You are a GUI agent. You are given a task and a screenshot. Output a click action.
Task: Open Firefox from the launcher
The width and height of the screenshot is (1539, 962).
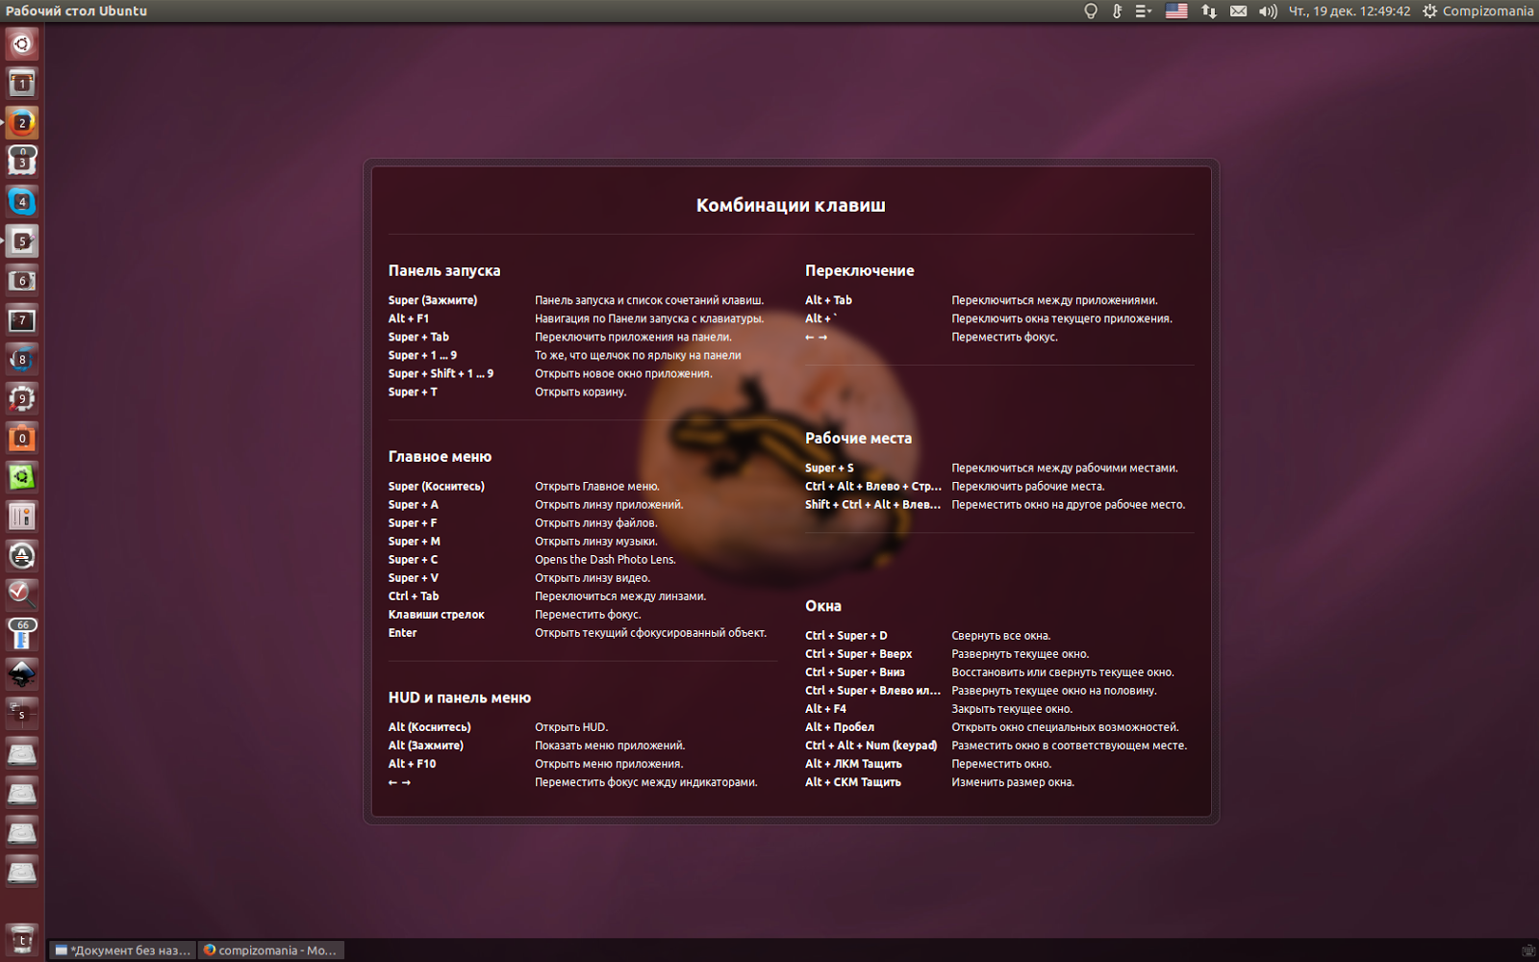click(22, 123)
